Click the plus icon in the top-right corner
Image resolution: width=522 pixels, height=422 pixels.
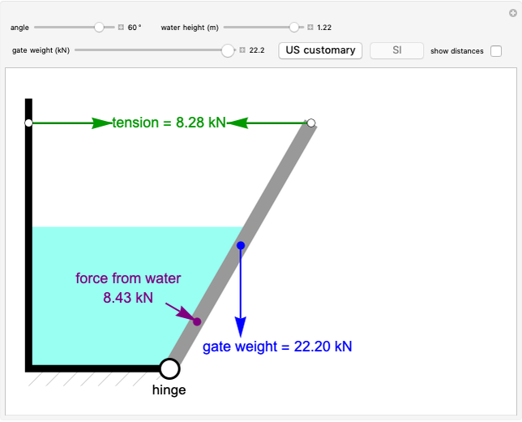pyautogui.click(x=512, y=12)
